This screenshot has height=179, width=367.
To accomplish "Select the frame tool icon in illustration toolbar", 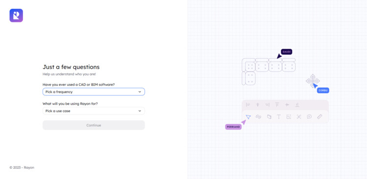I will (x=289, y=117).
